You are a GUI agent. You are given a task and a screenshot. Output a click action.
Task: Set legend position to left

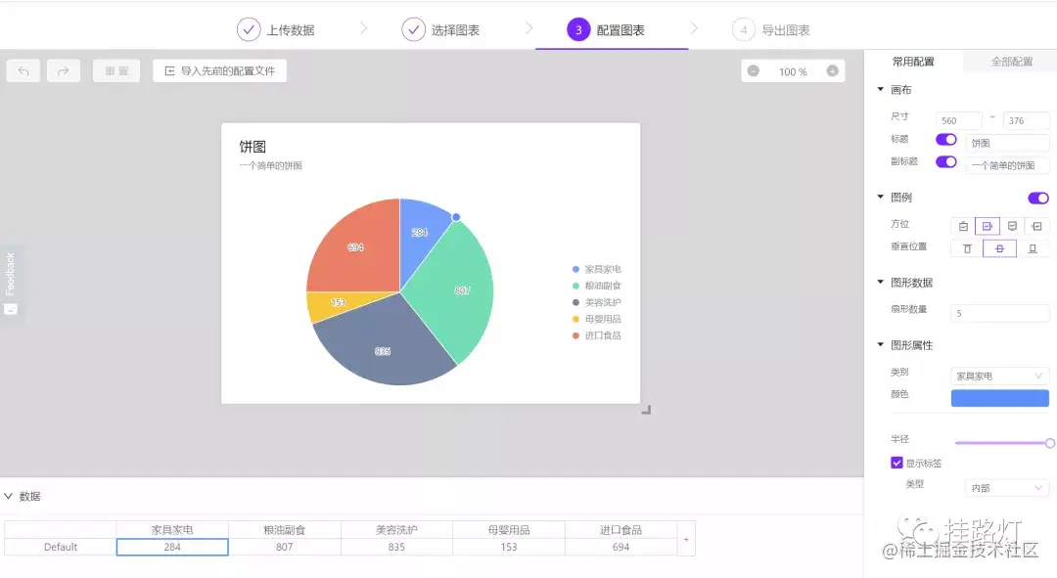(x=1036, y=226)
